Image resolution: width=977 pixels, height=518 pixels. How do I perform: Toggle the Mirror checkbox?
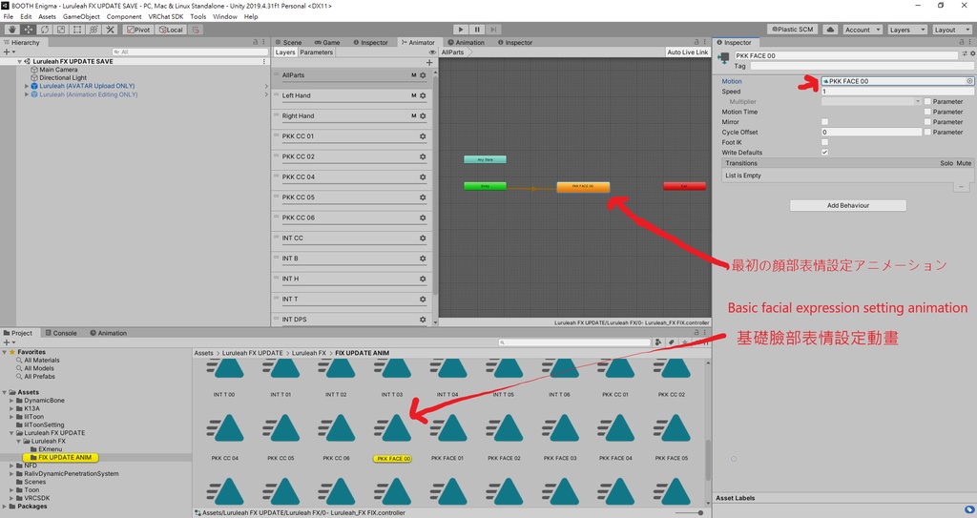[824, 122]
